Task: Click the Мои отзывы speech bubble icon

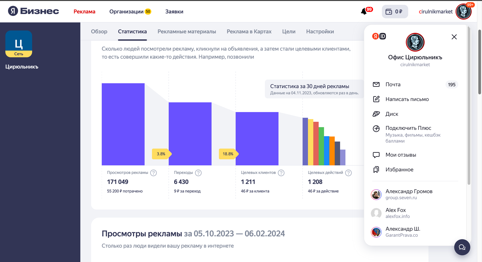Action: click(x=376, y=155)
